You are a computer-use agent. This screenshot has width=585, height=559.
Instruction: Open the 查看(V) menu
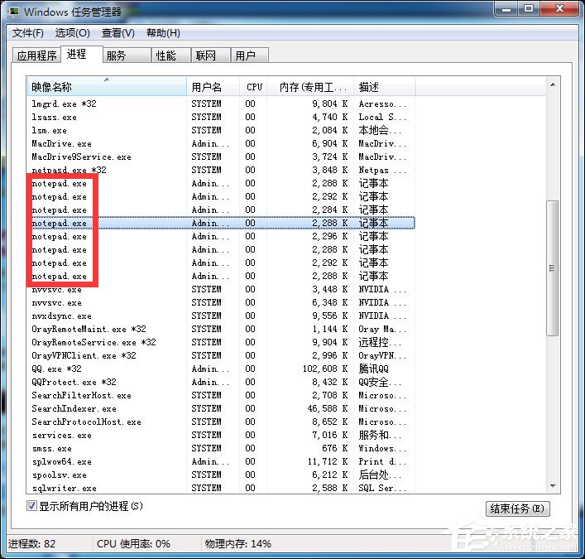click(117, 33)
